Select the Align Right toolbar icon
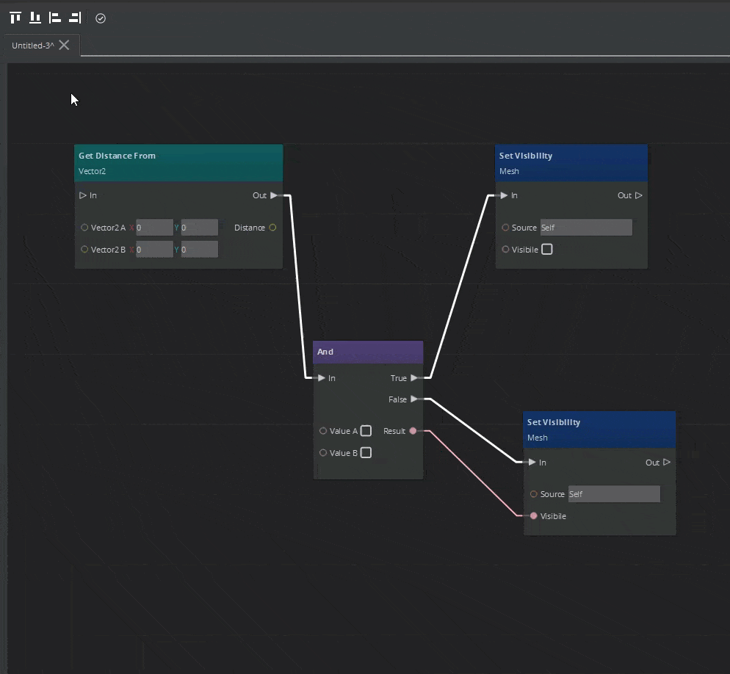The height and width of the screenshot is (674, 730). point(75,18)
